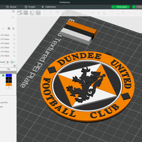
Task: Click the Print plate button
Action: click(138, 7)
